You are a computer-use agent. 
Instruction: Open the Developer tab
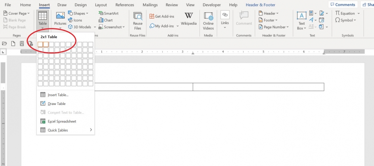pos(212,5)
